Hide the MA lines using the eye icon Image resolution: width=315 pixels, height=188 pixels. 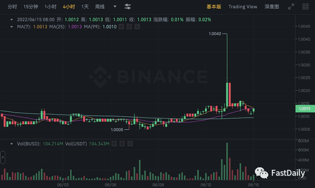click(122, 27)
